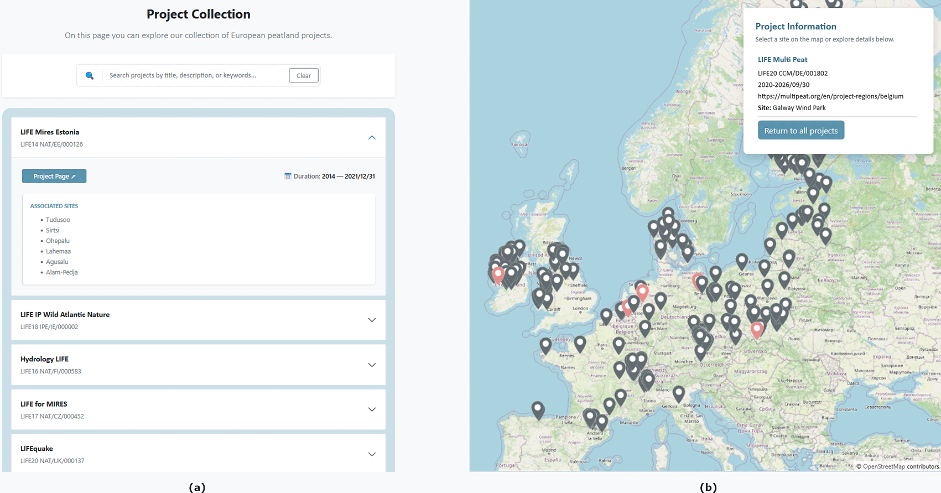Open the OpenStreetMap attribution link
This screenshot has width=941, height=493.
(x=883, y=466)
